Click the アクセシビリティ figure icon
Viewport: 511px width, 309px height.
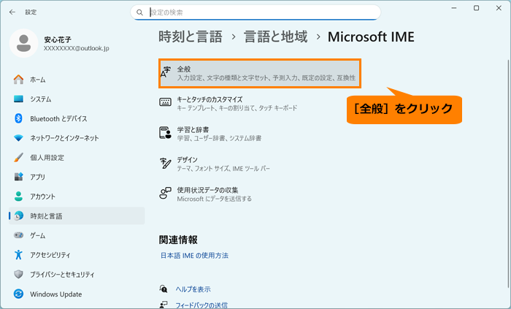click(x=18, y=254)
